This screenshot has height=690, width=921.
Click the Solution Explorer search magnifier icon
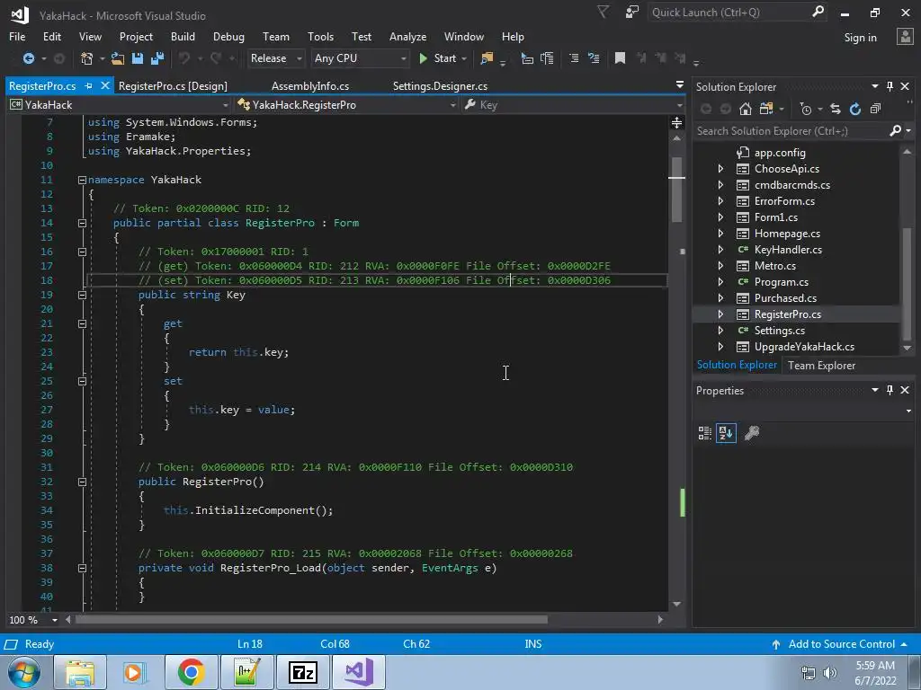(x=895, y=130)
